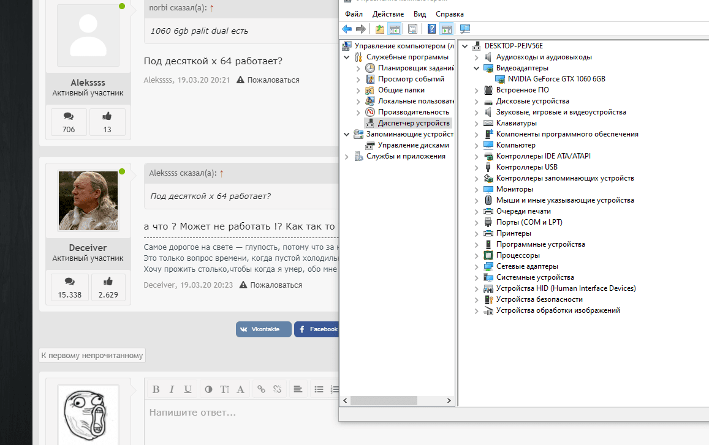Share the thread via Vkontakte button

tap(264, 329)
